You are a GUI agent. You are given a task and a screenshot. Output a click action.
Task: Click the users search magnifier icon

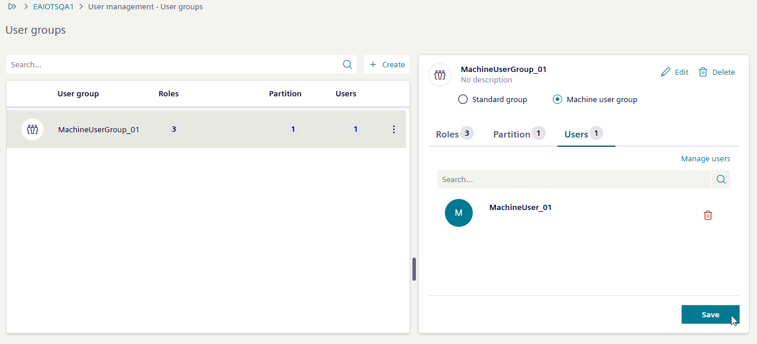tap(721, 180)
